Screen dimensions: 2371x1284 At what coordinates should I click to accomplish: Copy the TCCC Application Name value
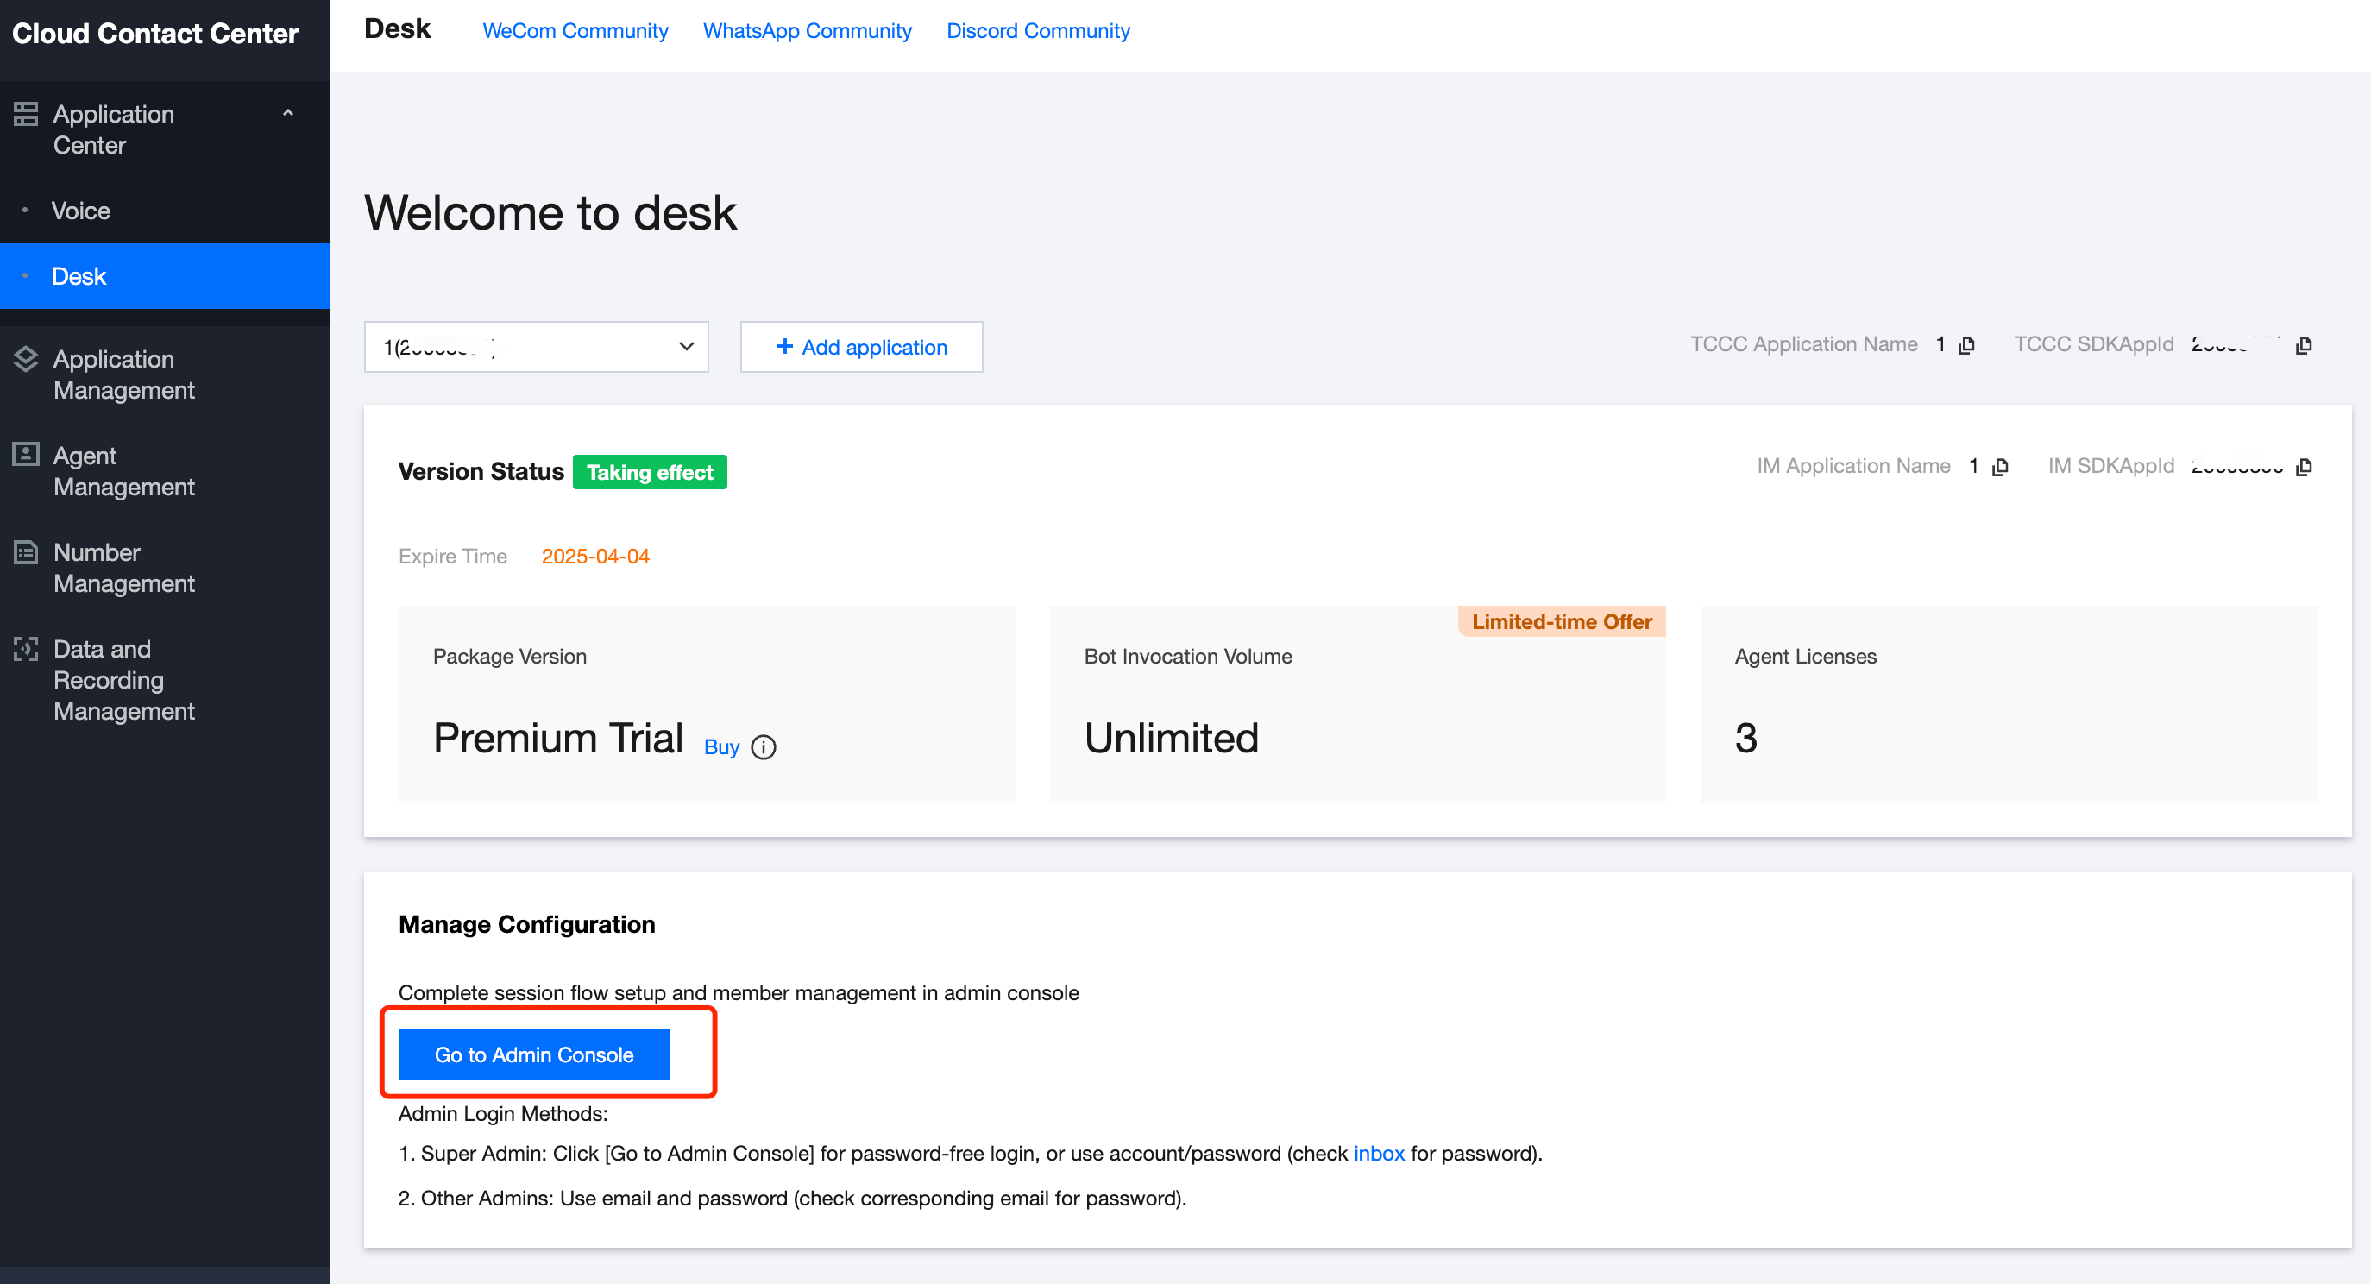tap(1967, 345)
